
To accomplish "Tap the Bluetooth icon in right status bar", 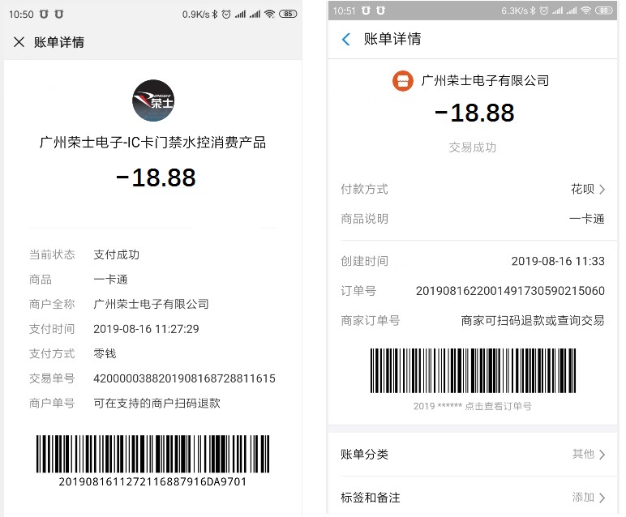I will (x=533, y=11).
